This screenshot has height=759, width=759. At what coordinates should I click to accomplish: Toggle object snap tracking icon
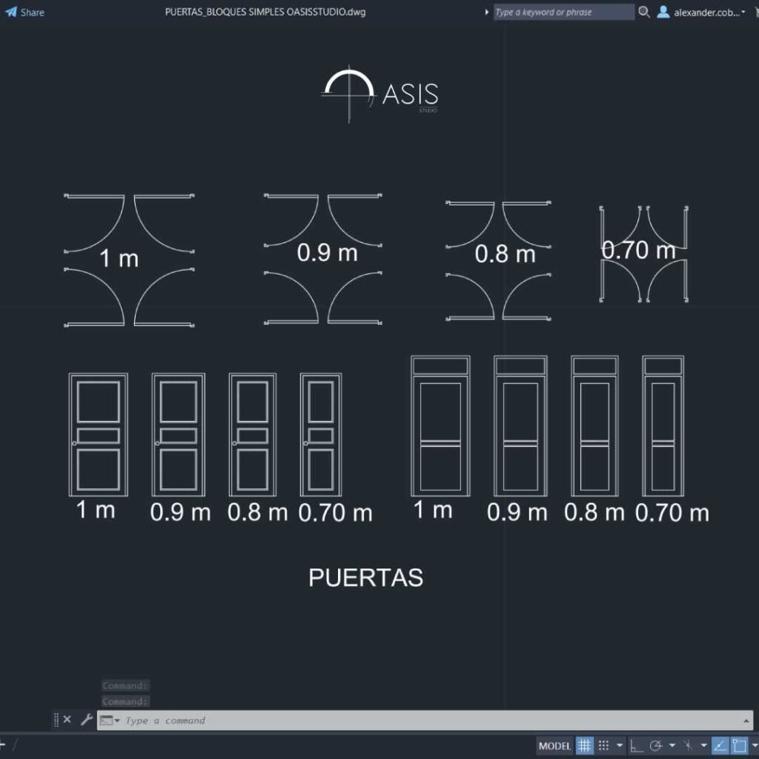(x=720, y=746)
